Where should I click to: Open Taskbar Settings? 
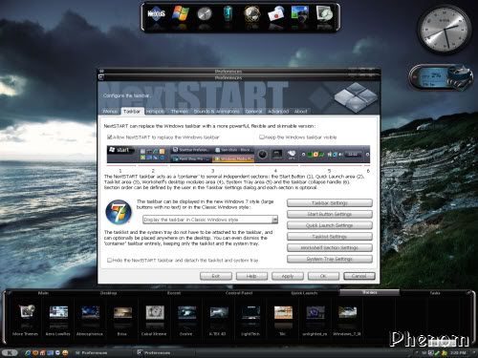click(x=330, y=203)
